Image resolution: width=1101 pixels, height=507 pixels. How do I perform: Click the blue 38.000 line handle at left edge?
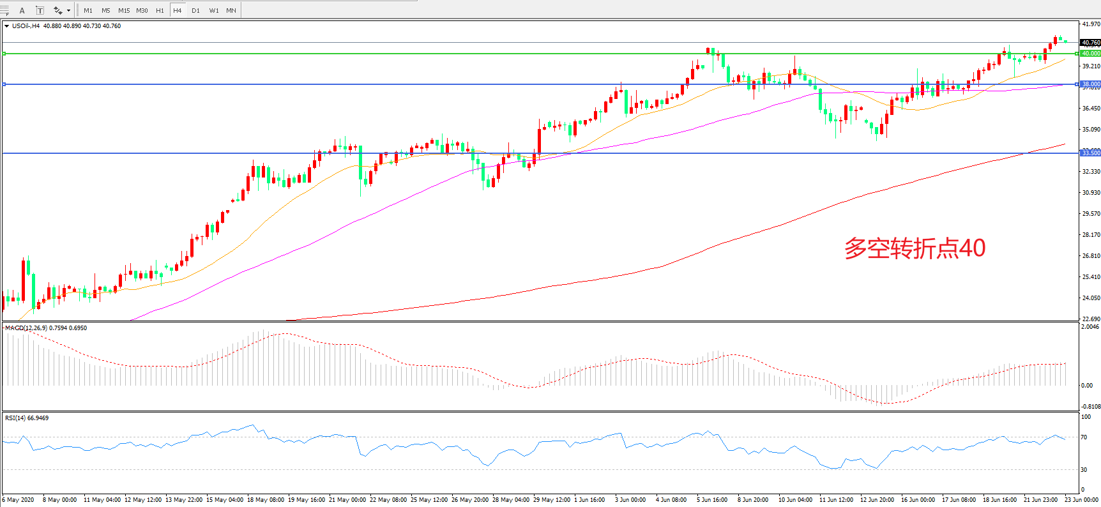(4, 84)
